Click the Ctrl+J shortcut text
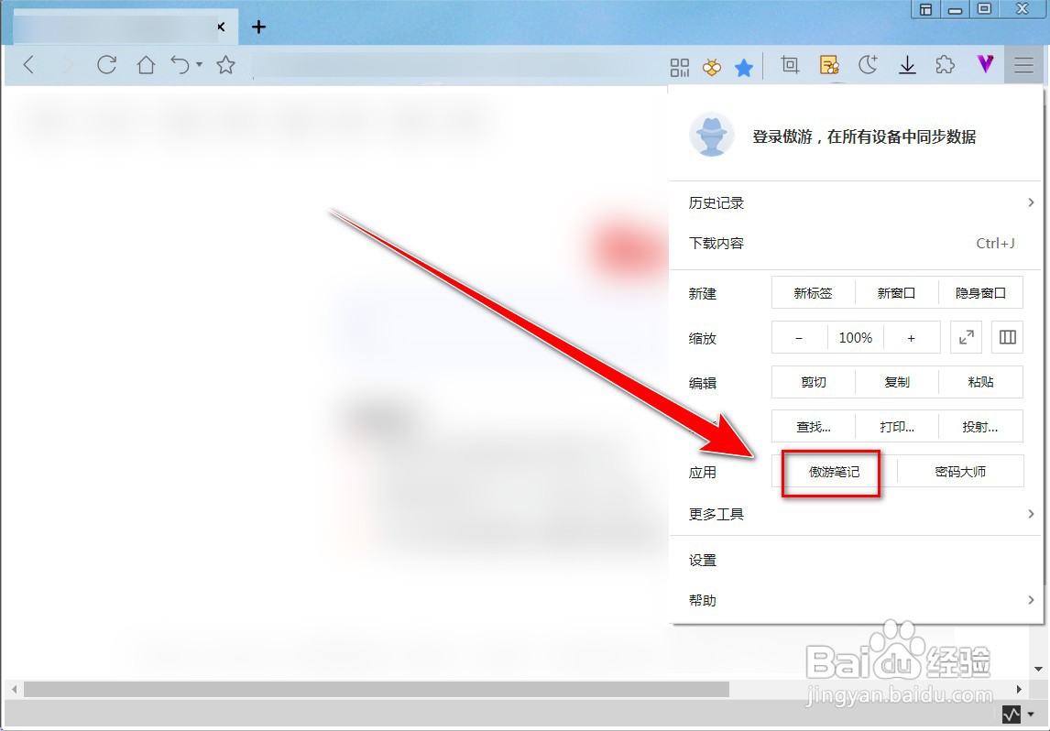Viewport: 1050px width, 731px height. click(995, 243)
